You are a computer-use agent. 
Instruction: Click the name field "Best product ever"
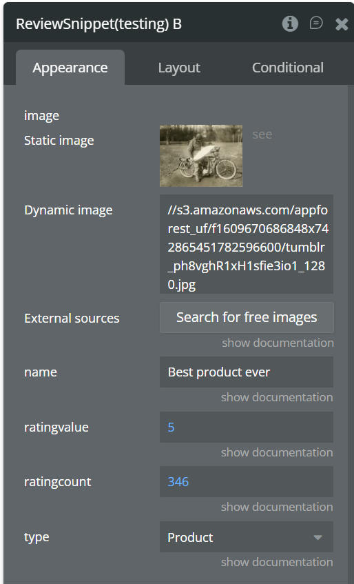tap(247, 372)
